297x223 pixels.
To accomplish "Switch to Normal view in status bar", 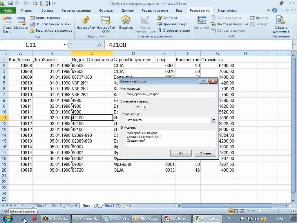I will click(231, 211).
